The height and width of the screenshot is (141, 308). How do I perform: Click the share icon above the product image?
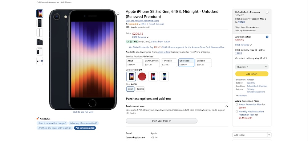[118, 13]
